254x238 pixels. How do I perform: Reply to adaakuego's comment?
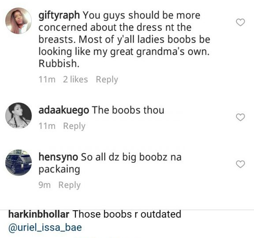coord(74,126)
